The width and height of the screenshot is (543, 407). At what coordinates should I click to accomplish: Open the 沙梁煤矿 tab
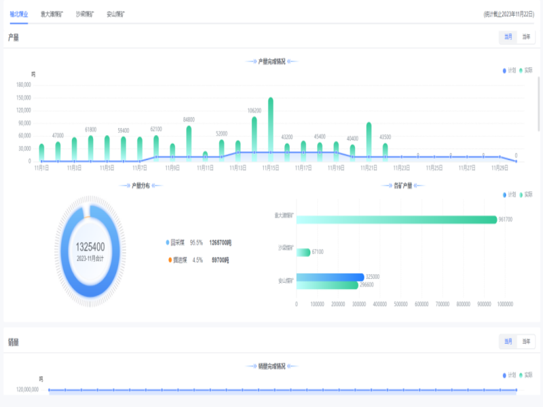click(86, 14)
